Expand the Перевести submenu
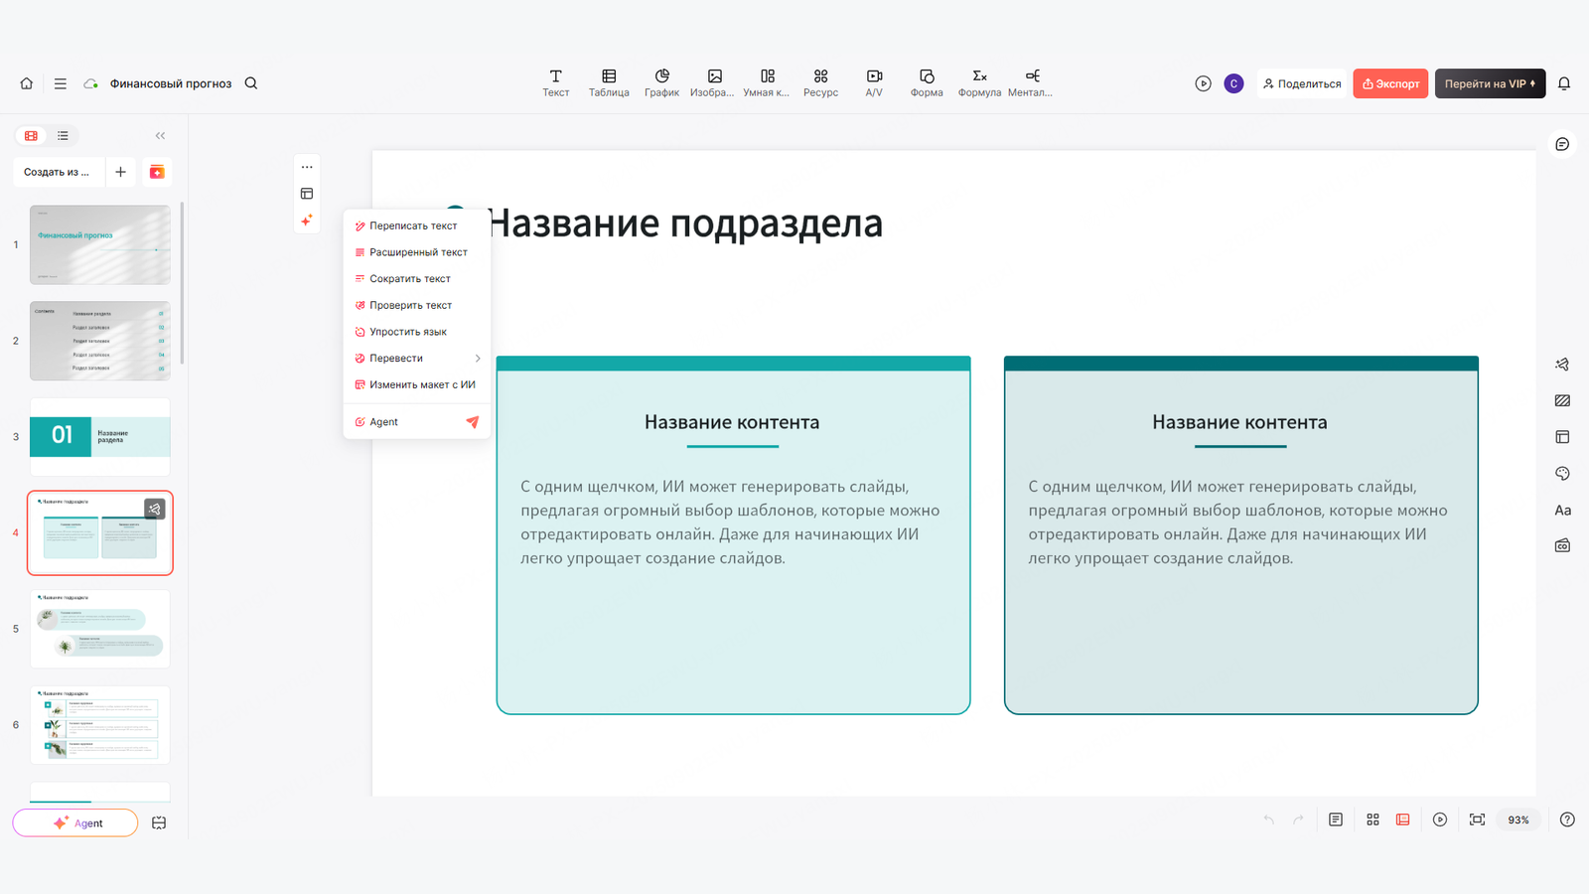This screenshot has width=1589, height=894. (x=417, y=359)
